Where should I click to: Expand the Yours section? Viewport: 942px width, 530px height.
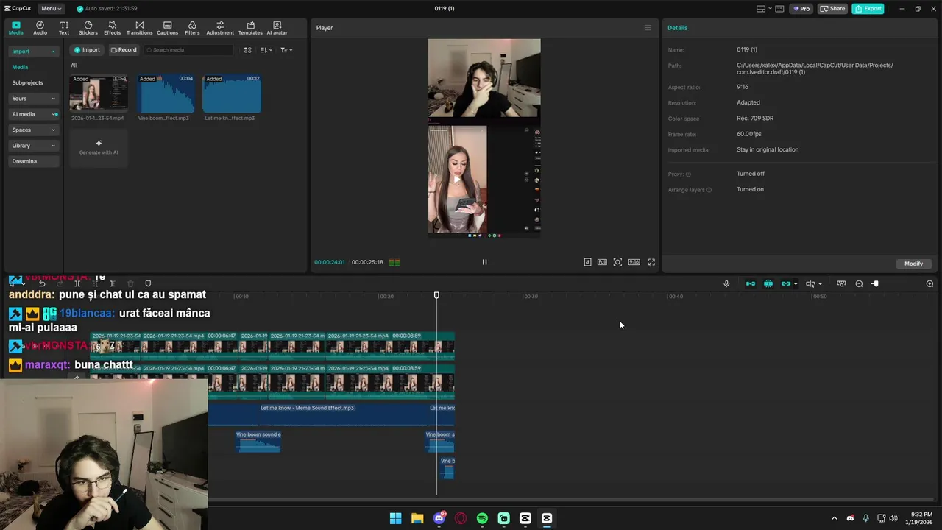click(x=33, y=99)
